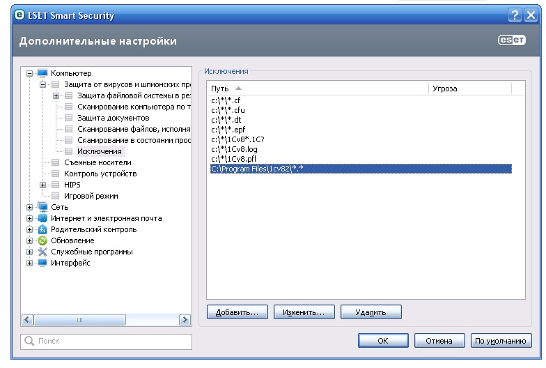The image size is (546, 368).
Task: Expand the Служебные программы node
Action: click(29, 252)
